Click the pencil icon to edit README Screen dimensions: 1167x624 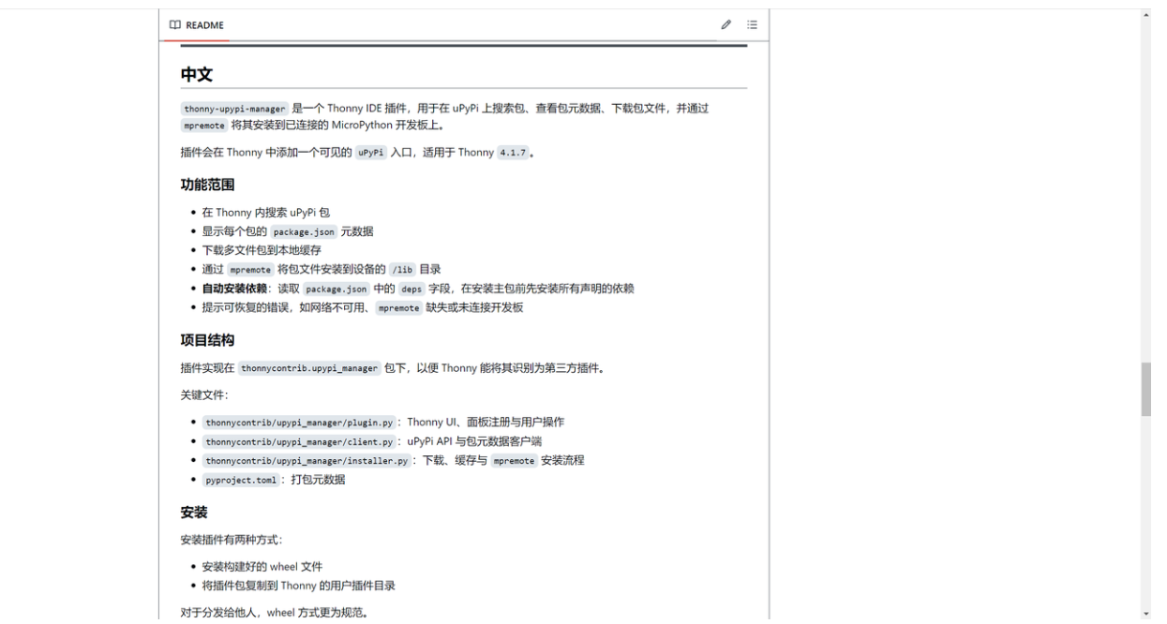point(726,24)
